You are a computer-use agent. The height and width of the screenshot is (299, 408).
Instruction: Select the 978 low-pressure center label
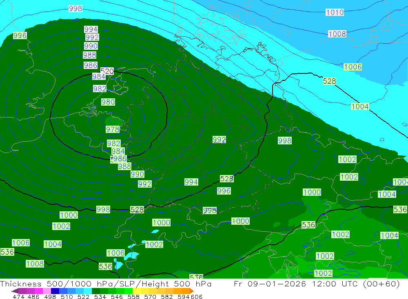coord(113,129)
